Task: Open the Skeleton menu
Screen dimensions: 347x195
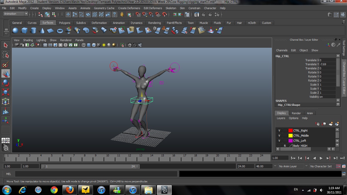Action: (x=171, y=8)
